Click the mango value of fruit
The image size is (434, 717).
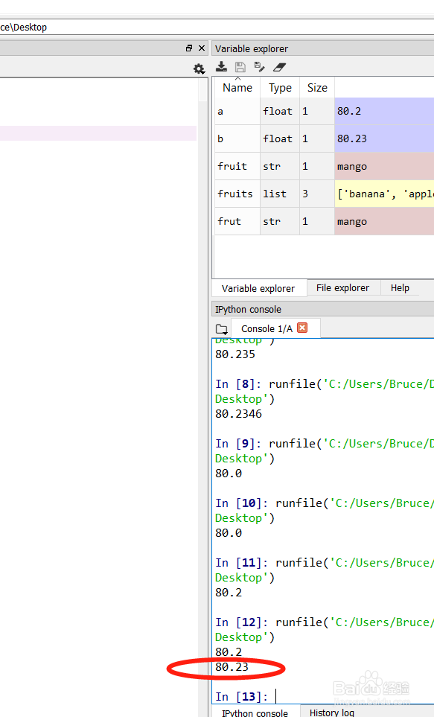[x=384, y=166]
